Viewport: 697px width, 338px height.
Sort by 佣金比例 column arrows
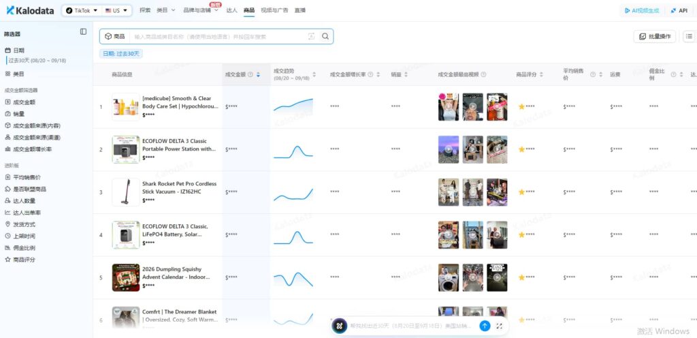click(681, 74)
